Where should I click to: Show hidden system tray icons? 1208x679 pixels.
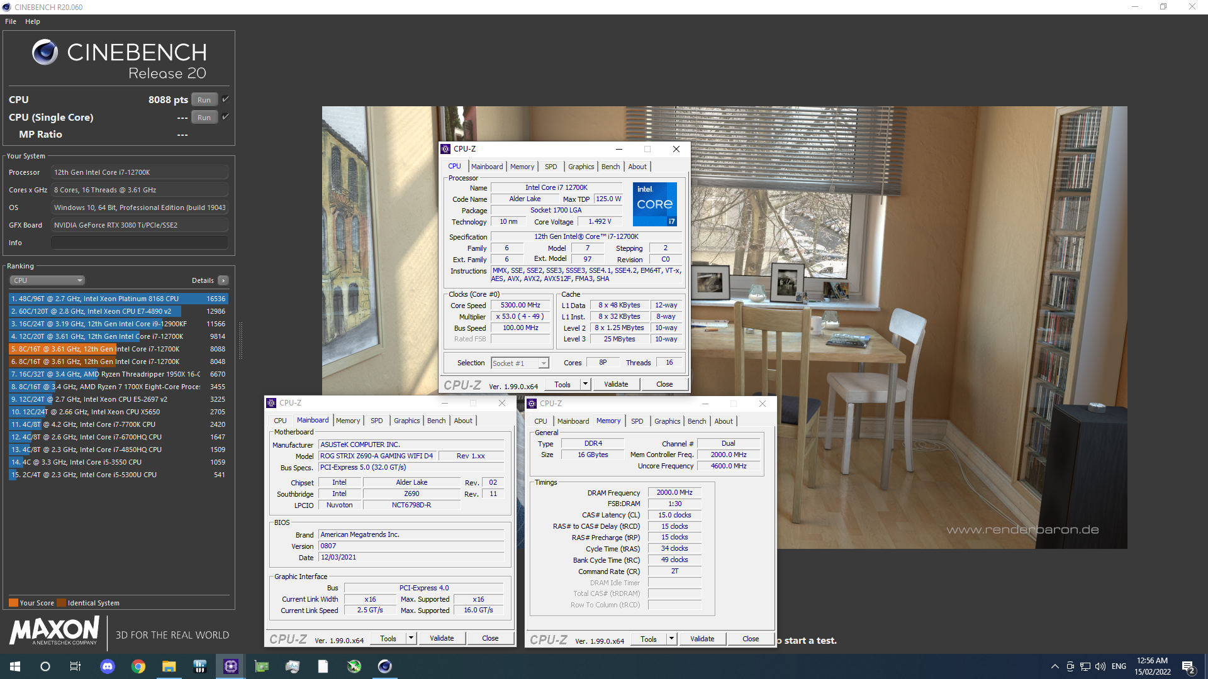click(x=1055, y=666)
